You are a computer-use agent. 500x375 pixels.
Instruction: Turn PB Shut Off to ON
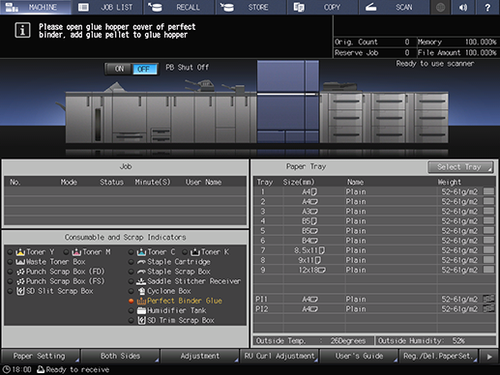(119, 69)
